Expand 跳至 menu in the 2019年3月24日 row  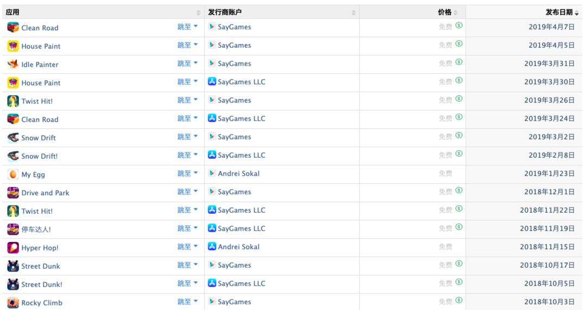(188, 119)
